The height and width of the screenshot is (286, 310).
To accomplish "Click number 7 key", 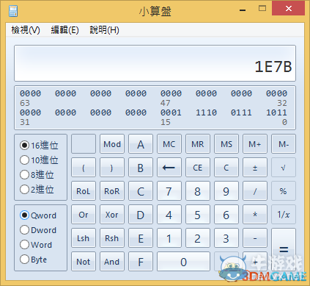I will click(169, 191).
